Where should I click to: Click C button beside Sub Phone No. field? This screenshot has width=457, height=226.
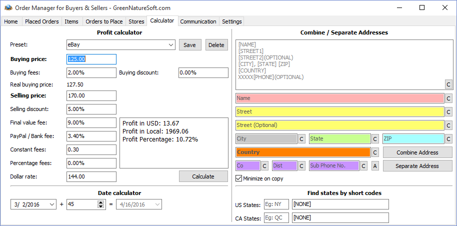pyautogui.click(x=363, y=165)
